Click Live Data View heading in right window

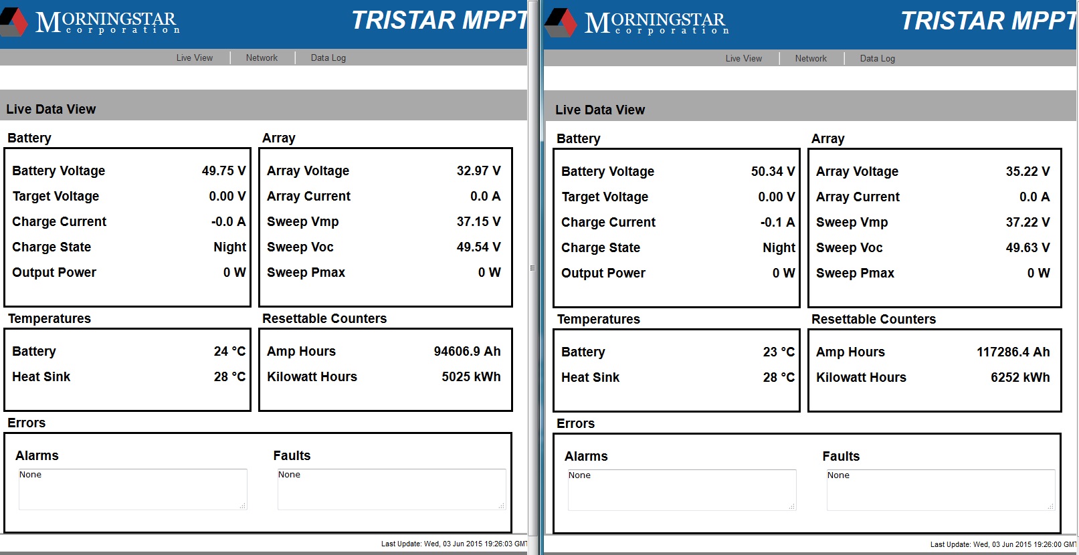(600, 110)
